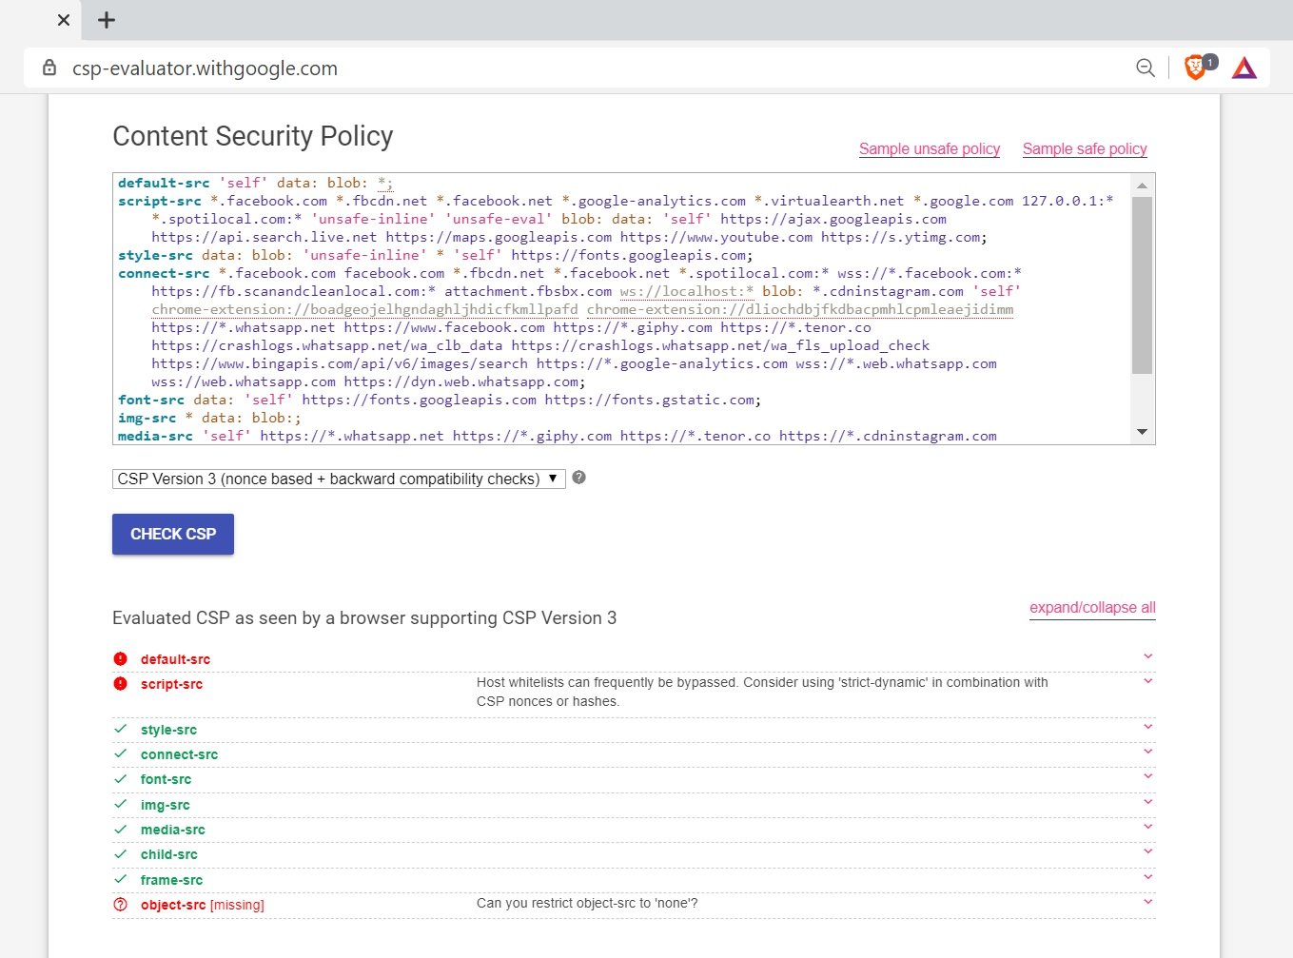The width and height of the screenshot is (1293, 958).
Task: Expand the script-src row chevron
Action: click(x=1148, y=681)
